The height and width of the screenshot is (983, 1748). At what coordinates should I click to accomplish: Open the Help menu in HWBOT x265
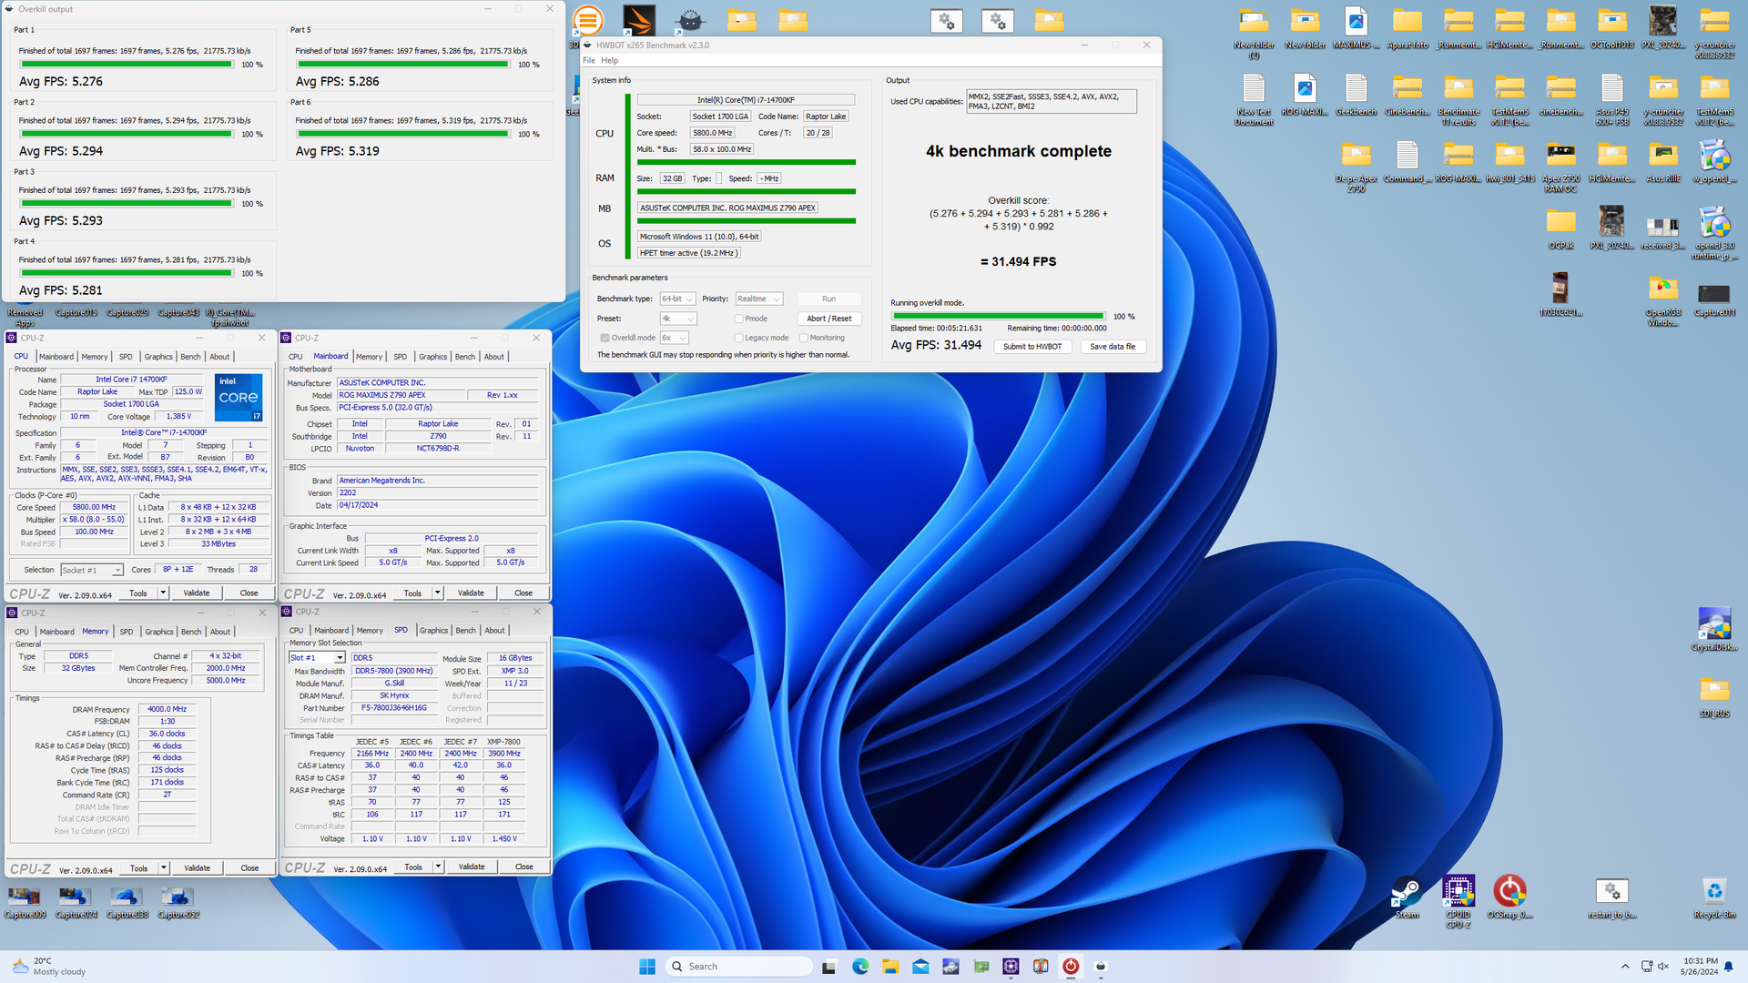pyautogui.click(x=609, y=61)
